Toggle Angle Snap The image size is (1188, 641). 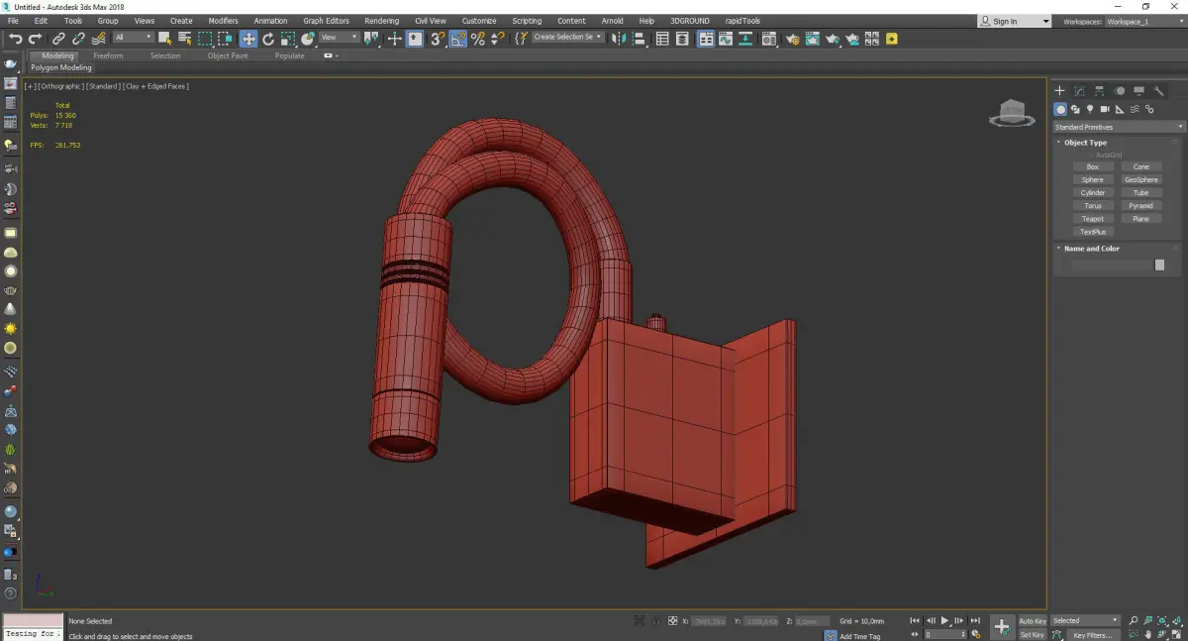(457, 39)
